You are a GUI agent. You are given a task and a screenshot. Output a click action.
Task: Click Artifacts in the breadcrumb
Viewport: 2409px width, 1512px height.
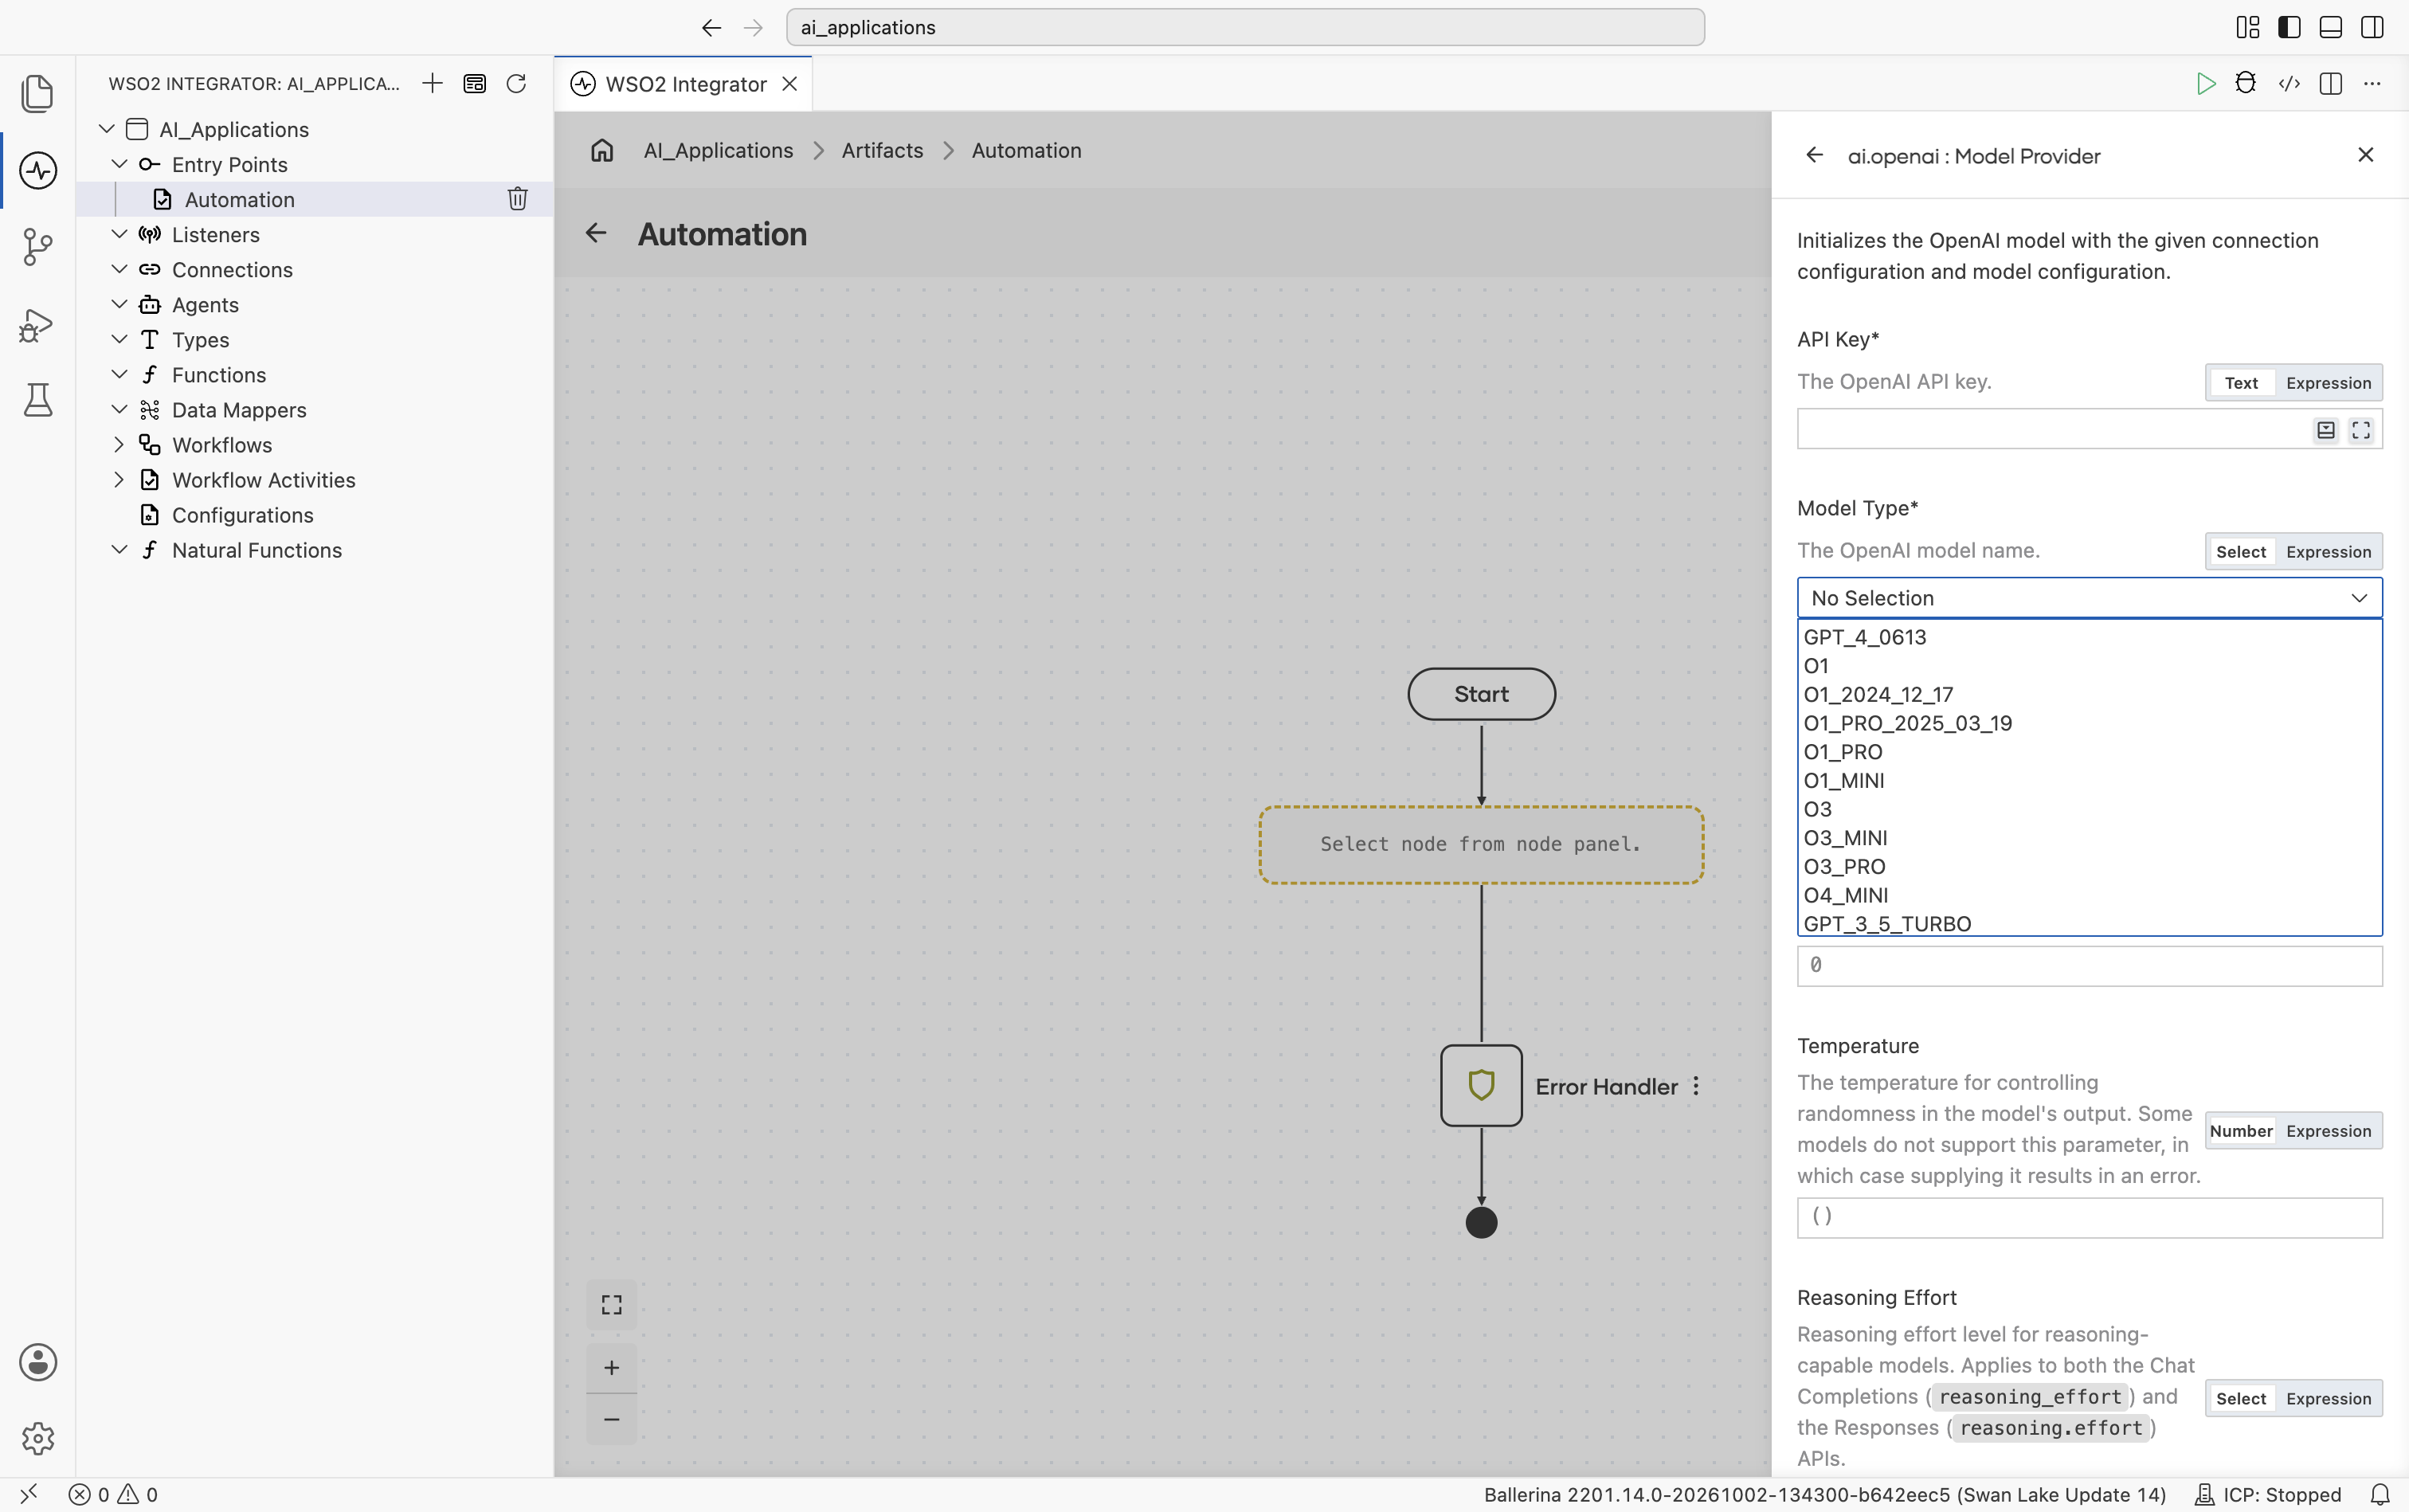pyautogui.click(x=882, y=150)
